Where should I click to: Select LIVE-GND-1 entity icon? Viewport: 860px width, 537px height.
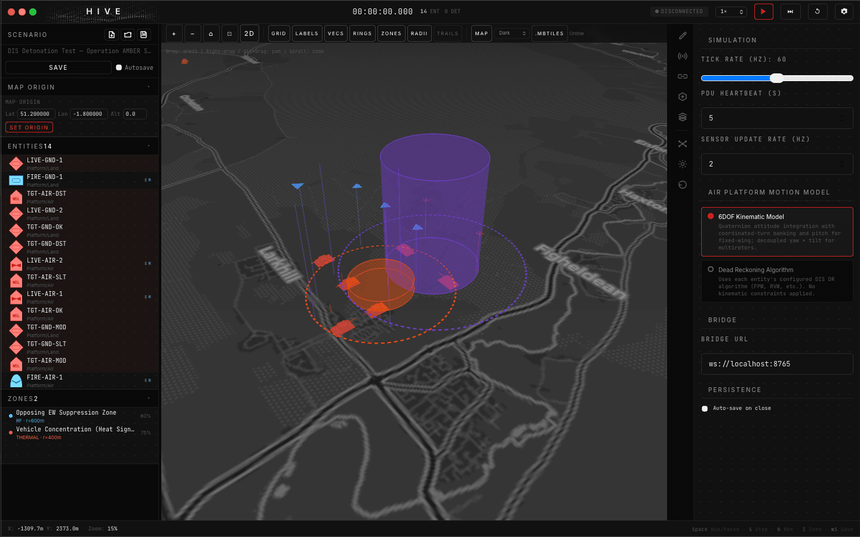pos(16,163)
